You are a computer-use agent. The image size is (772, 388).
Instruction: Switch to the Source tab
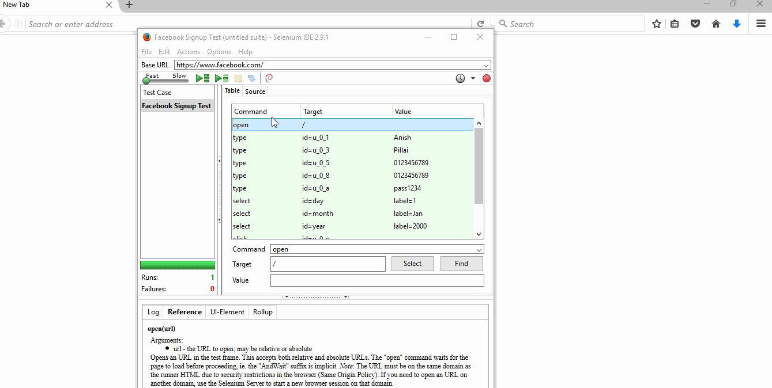[x=255, y=91]
